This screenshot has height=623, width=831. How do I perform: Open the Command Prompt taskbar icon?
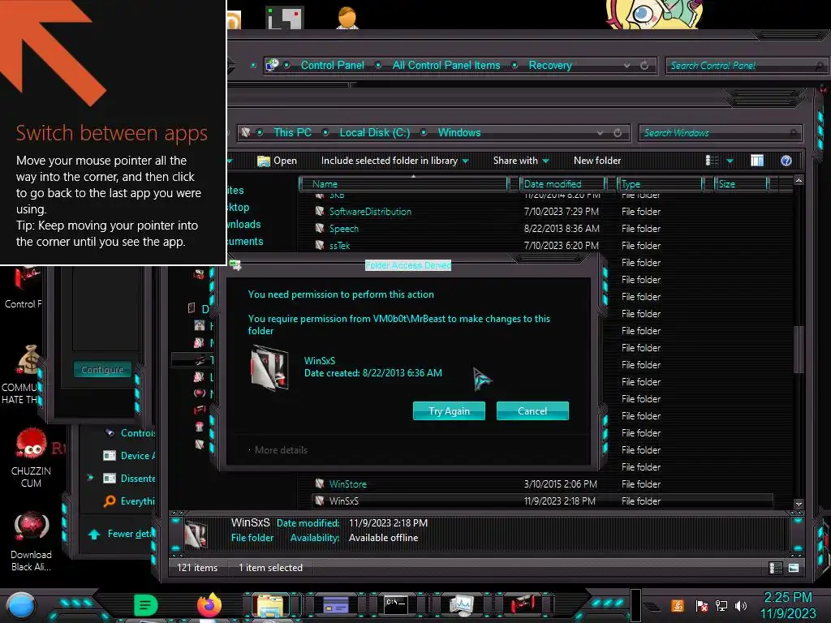(x=395, y=605)
